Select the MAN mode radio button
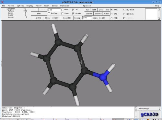162x120 pixels. (111, 18)
